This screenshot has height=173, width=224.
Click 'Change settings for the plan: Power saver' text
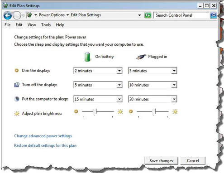(50, 37)
